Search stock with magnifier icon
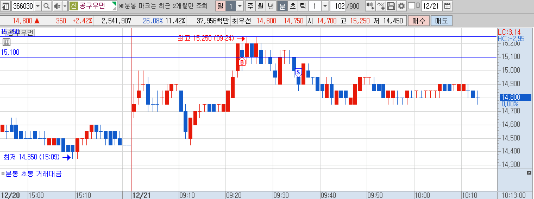The height and width of the screenshot is (199, 534). pyautogui.click(x=47, y=6)
